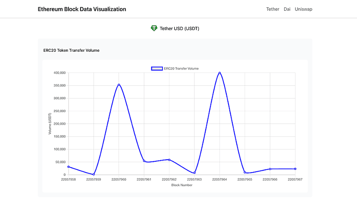Click the Tether USD (USDT) heading text
The width and height of the screenshot is (357, 201).
[179, 28]
